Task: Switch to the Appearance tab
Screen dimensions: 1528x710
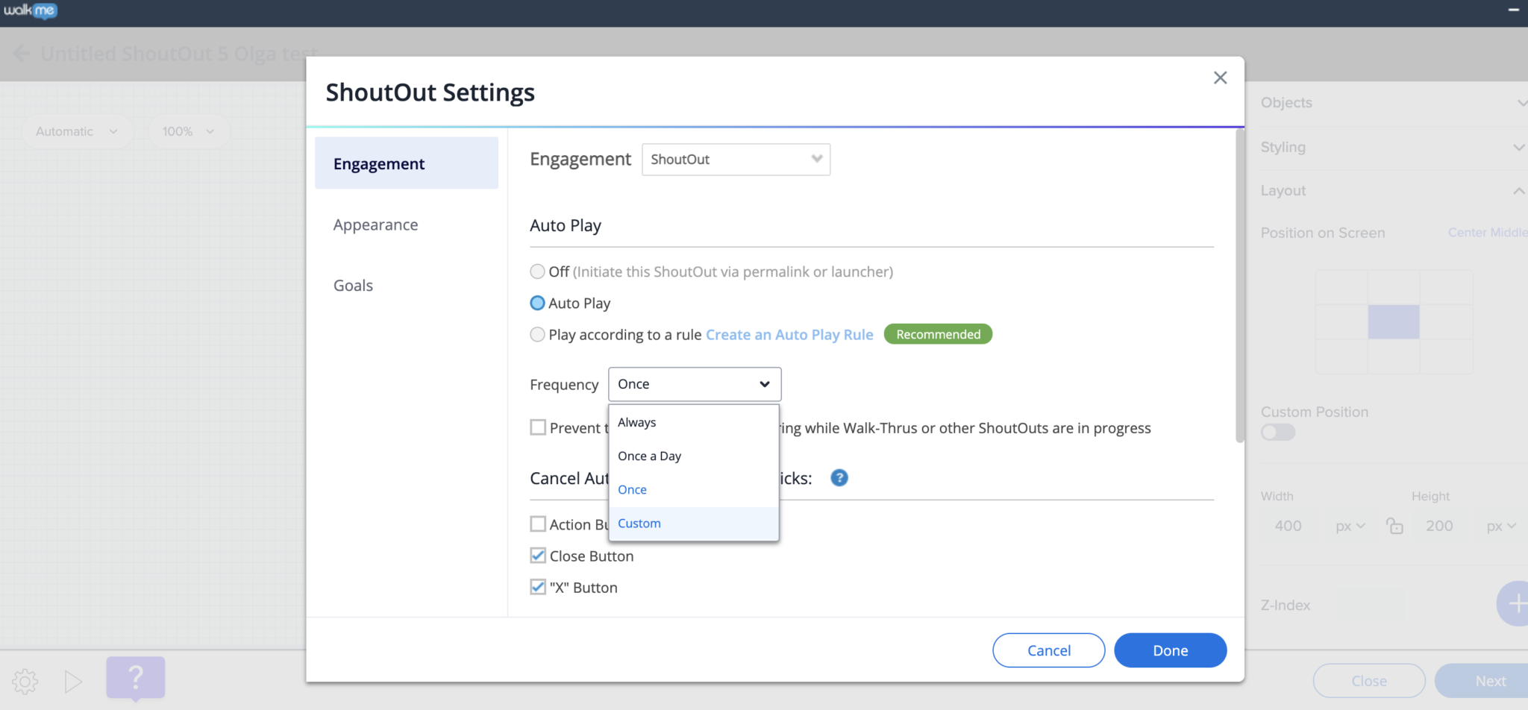Action: 375,224
